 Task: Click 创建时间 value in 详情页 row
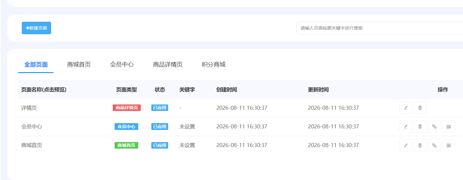point(242,108)
